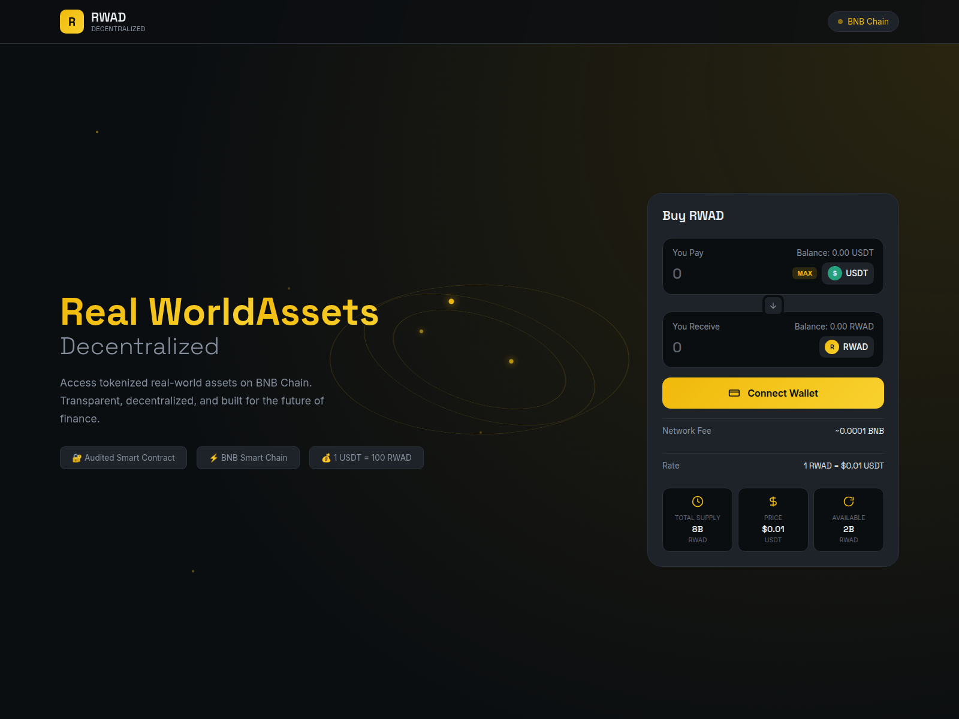Image resolution: width=959 pixels, height=719 pixels.
Task: Click the Network Fee label
Action: [x=687, y=431]
